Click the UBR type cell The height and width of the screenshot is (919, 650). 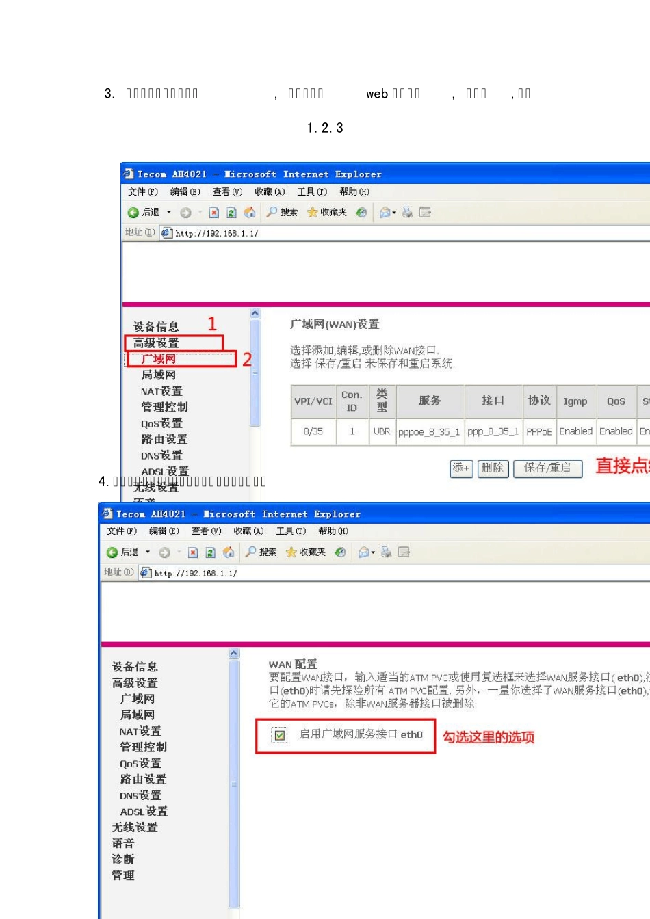382,432
